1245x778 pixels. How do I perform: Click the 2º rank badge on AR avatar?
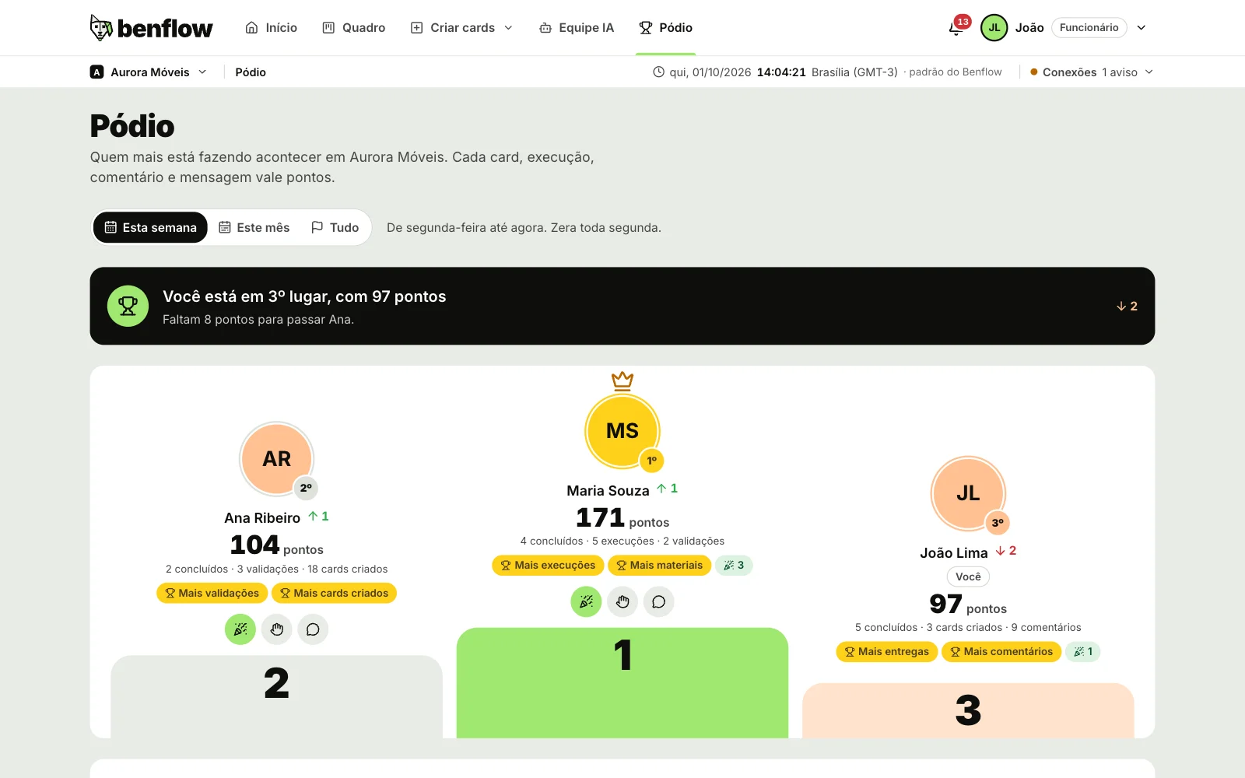pos(307,488)
